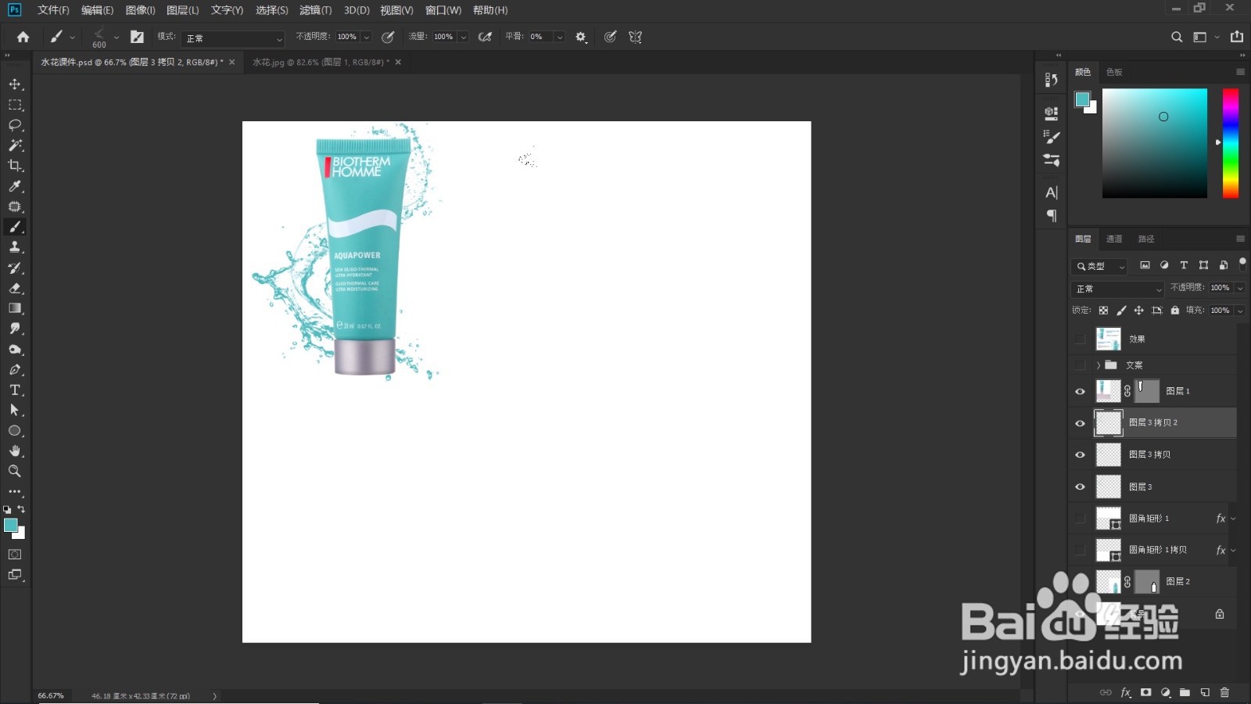Expand the 文案 group folder
Viewport: 1251px width, 704px height.
coord(1099,365)
